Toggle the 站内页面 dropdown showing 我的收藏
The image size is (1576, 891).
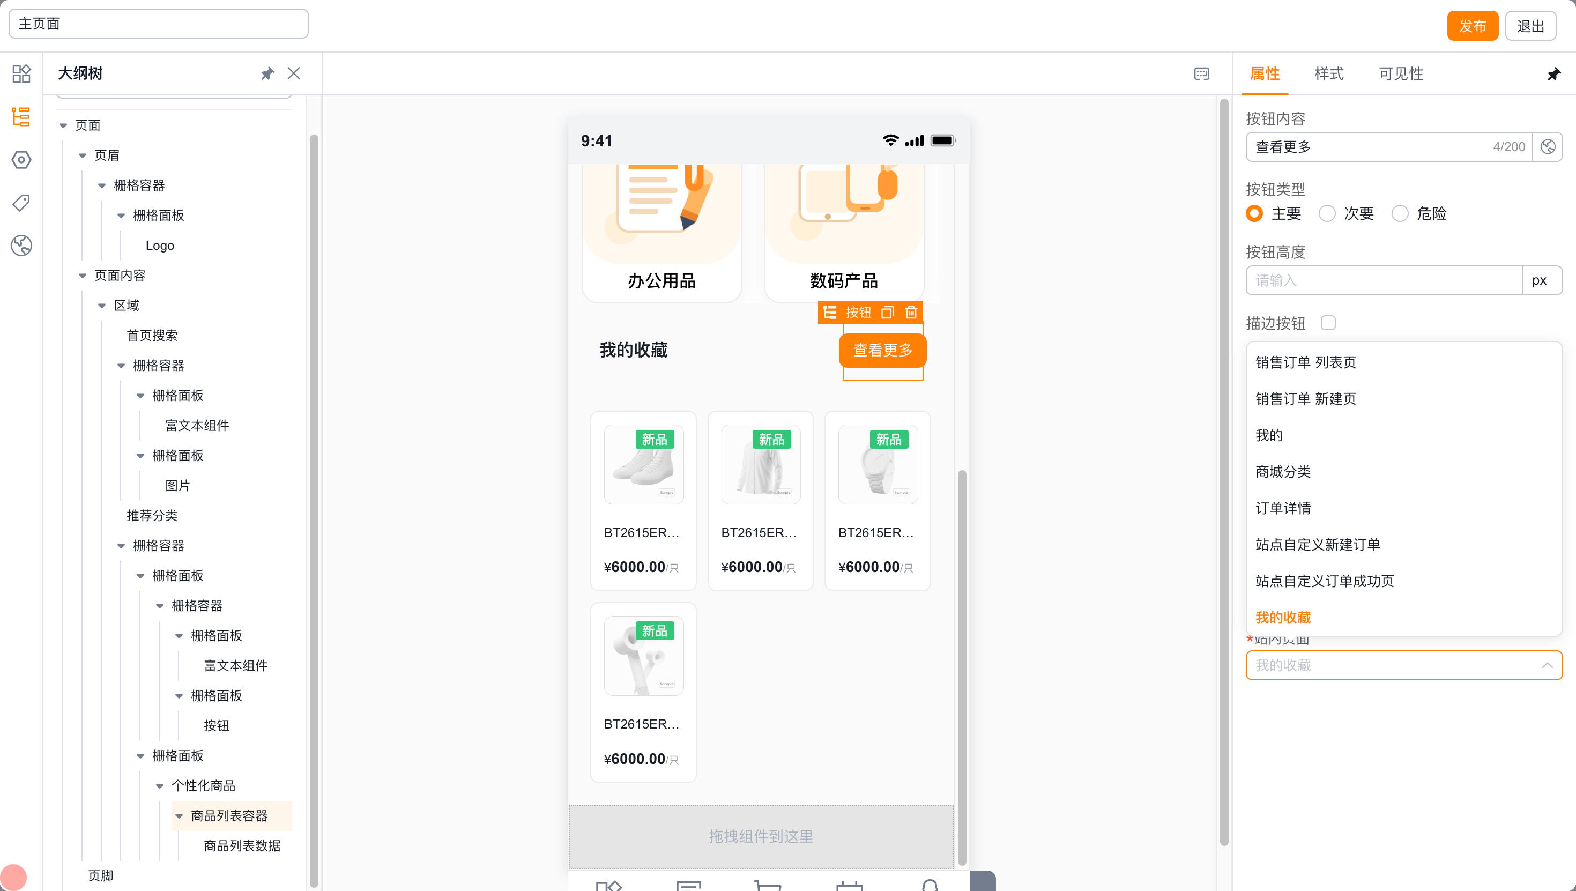[x=1403, y=665]
